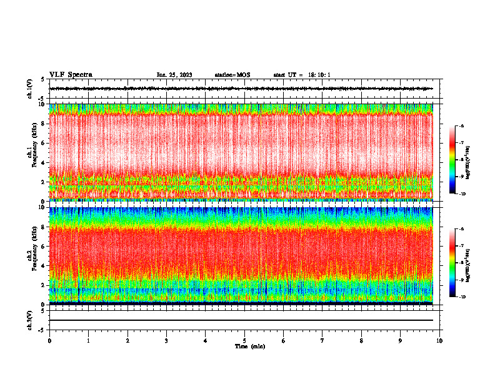
Task: Click the '6' tick on the time axis
Action: [x=284, y=341]
